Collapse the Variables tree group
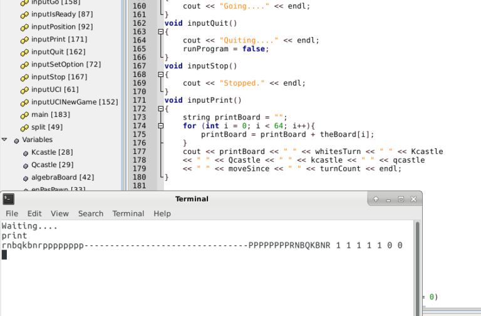This screenshot has width=481, height=316. [5, 140]
